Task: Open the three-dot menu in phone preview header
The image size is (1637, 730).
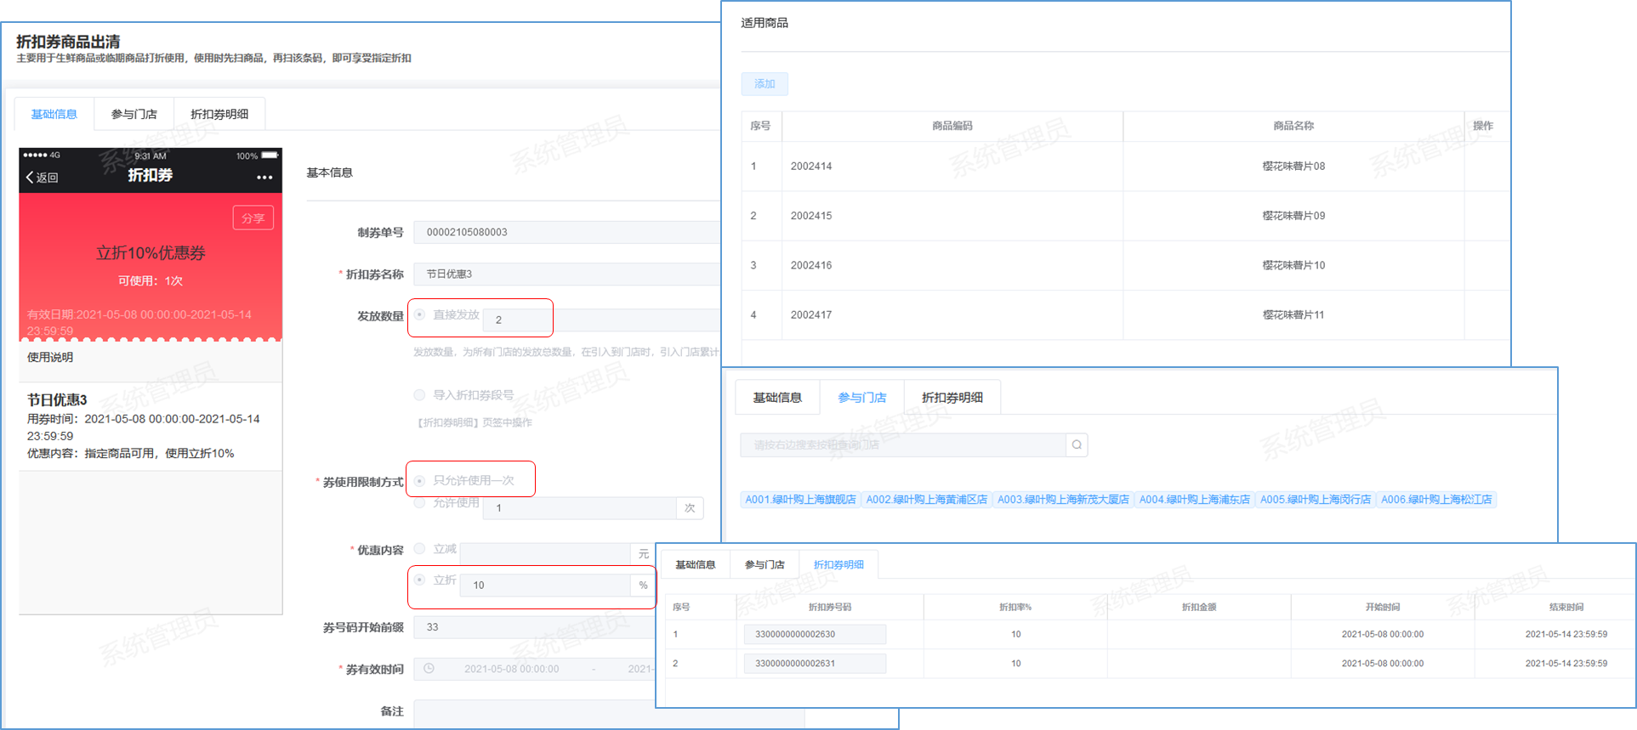Action: point(264,178)
